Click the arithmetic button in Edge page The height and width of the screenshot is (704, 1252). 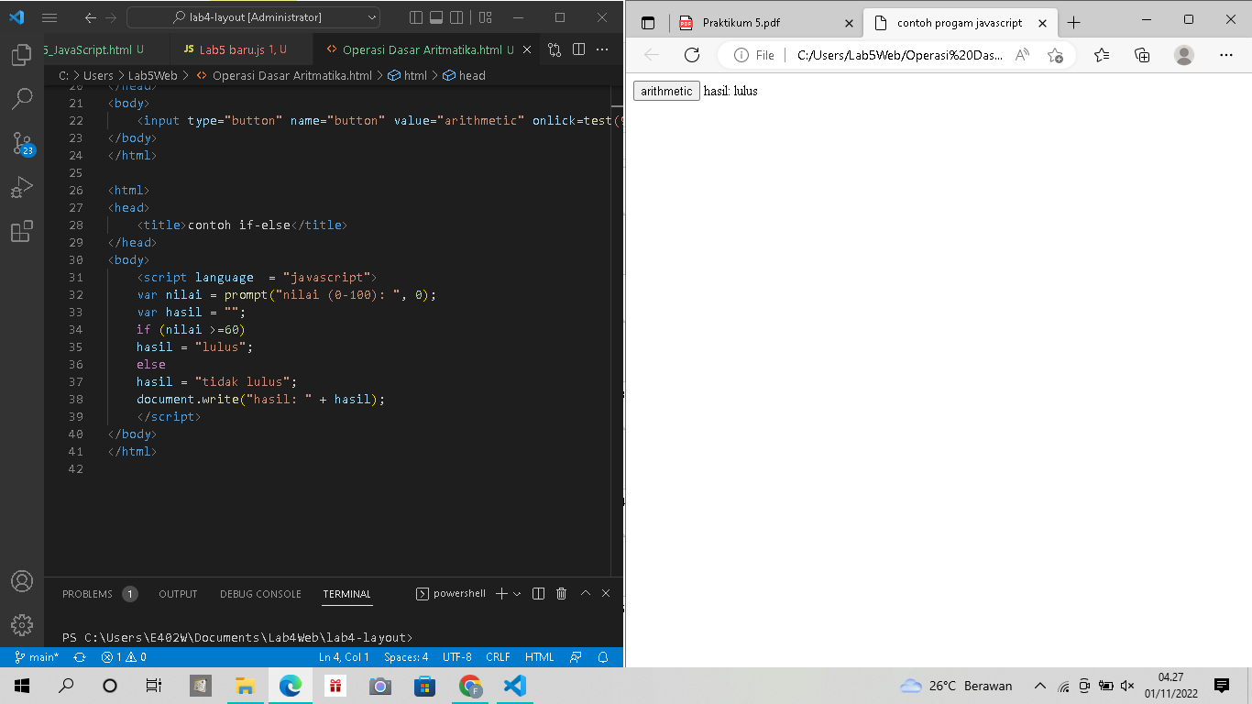pos(666,91)
